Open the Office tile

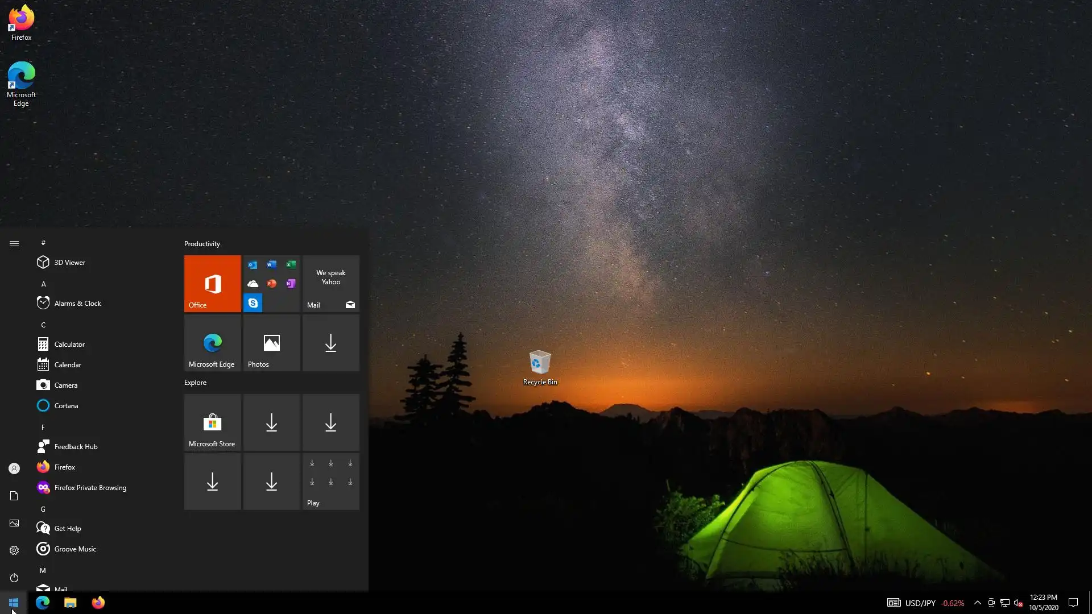pos(212,283)
